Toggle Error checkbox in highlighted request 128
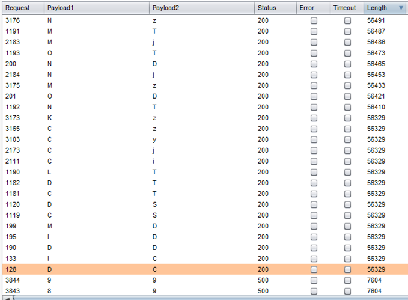This screenshot has height=300, width=408. [314, 269]
